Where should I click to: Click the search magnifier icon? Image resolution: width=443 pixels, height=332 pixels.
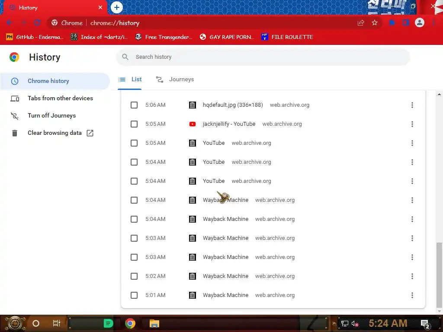tap(125, 57)
